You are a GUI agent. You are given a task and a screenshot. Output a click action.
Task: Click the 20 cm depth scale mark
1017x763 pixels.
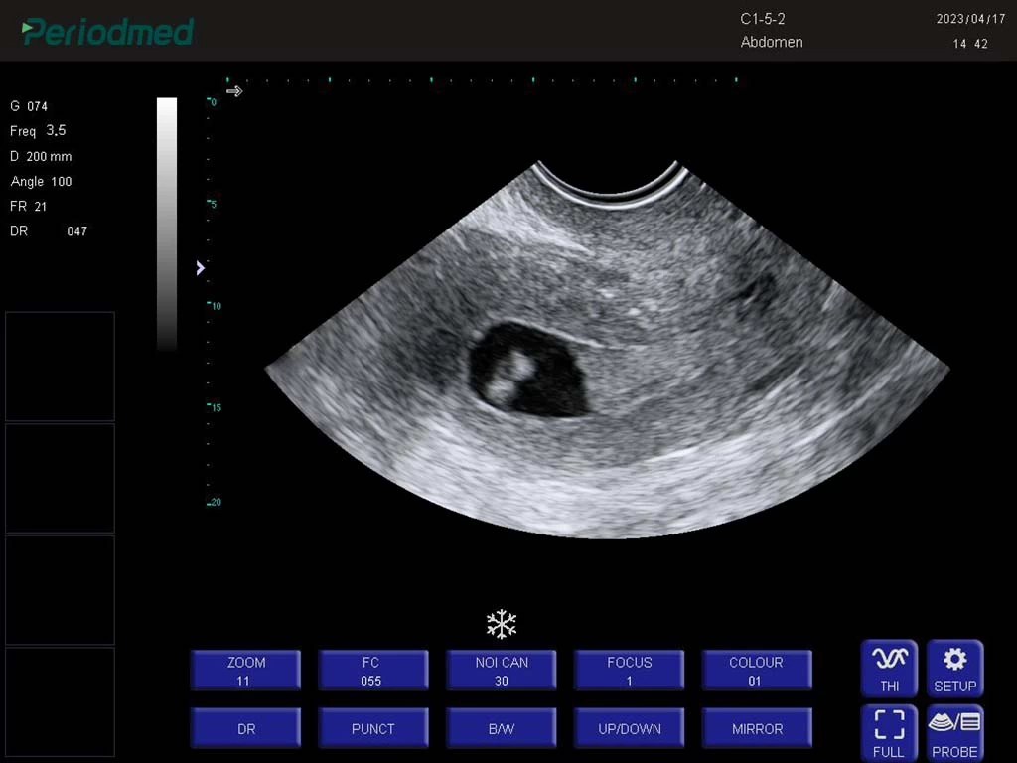coord(215,502)
